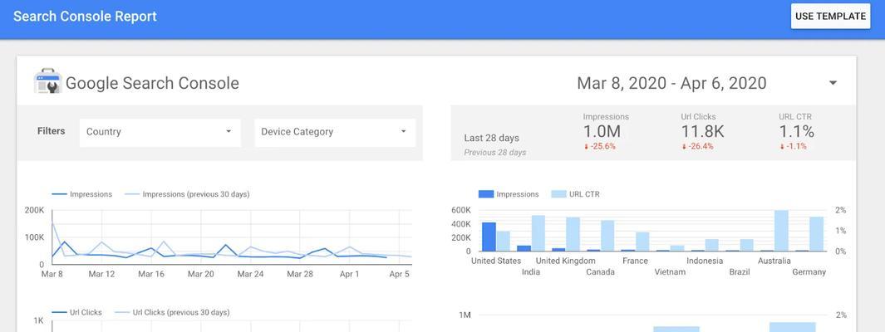885x332 pixels.
Task: Click the -26.4% clicks change indicator
Action: coord(698,147)
